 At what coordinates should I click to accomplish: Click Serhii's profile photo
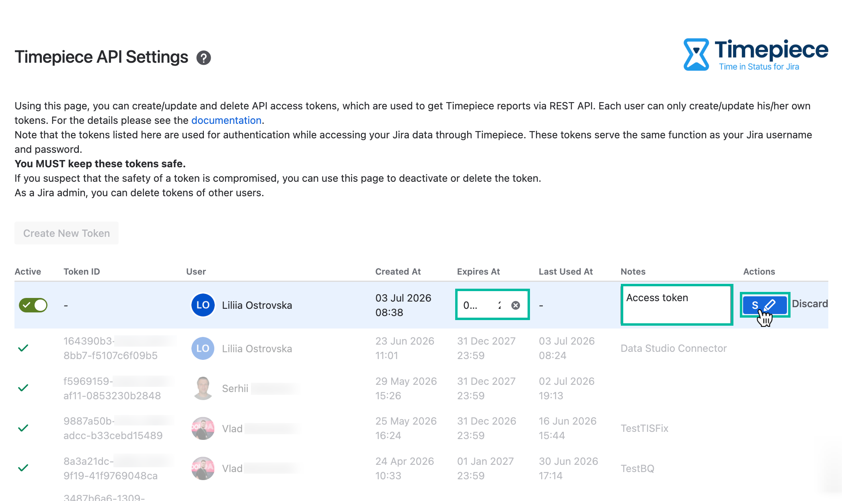(x=203, y=388)
